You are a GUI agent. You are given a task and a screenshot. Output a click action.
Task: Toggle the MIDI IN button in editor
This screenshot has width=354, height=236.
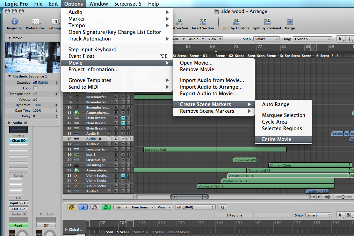coord(95,207)
